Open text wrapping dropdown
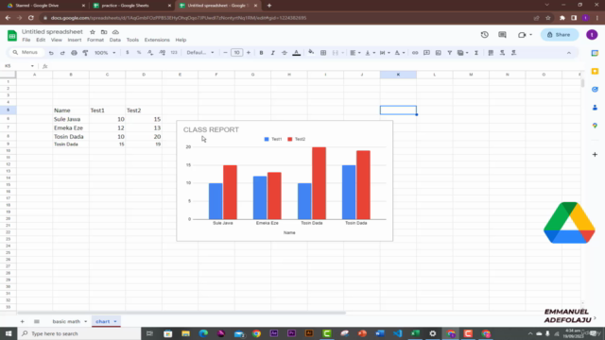 click(385, 53)
